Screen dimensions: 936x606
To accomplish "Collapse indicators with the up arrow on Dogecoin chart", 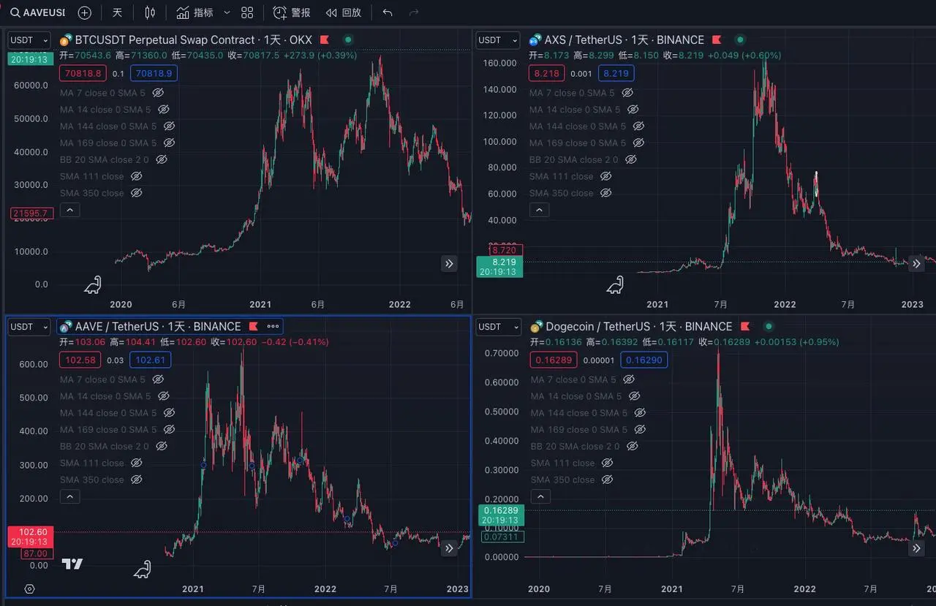I will 540,496.
